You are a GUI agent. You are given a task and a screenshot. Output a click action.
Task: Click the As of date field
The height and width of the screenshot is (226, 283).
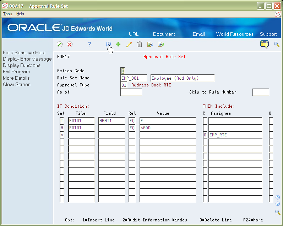[131, 92]
